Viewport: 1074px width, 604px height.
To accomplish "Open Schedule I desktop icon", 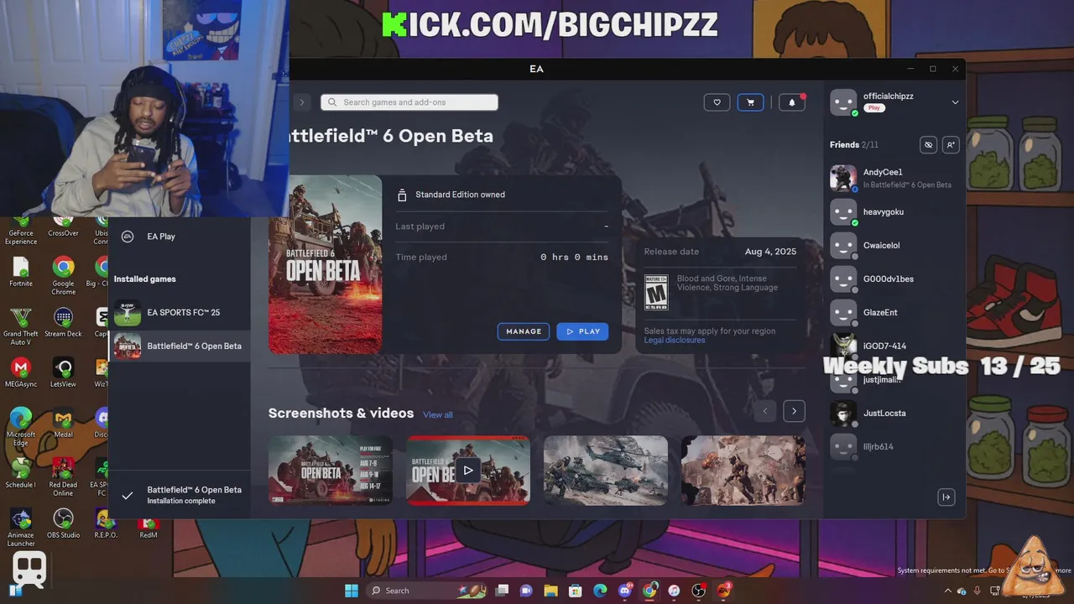I will 20,473.
